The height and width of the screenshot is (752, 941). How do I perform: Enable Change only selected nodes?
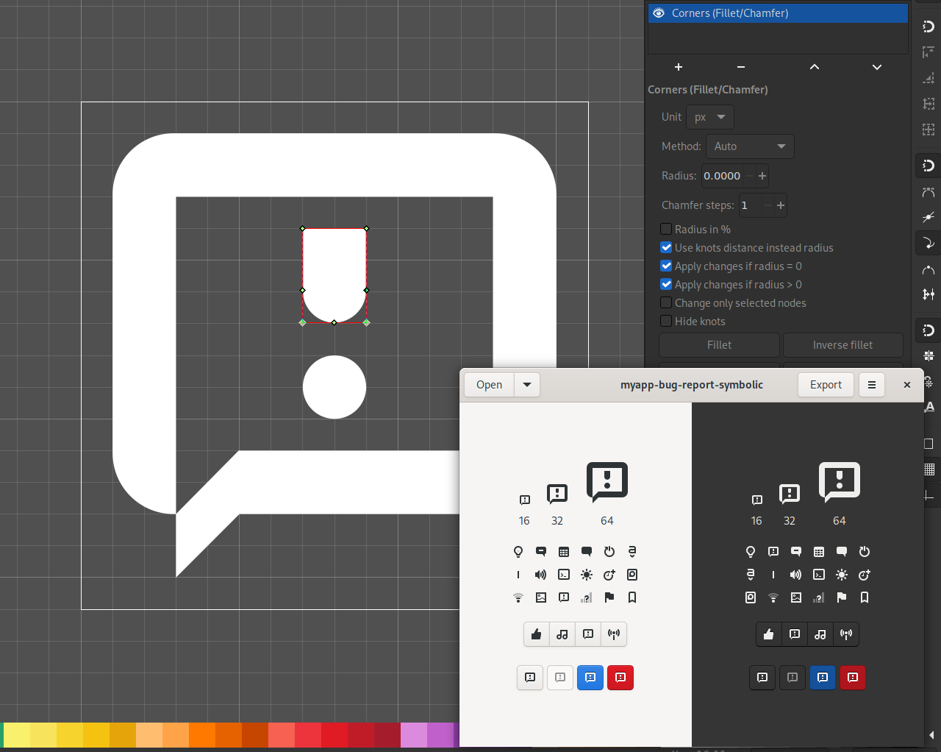[x=666, y=303]
